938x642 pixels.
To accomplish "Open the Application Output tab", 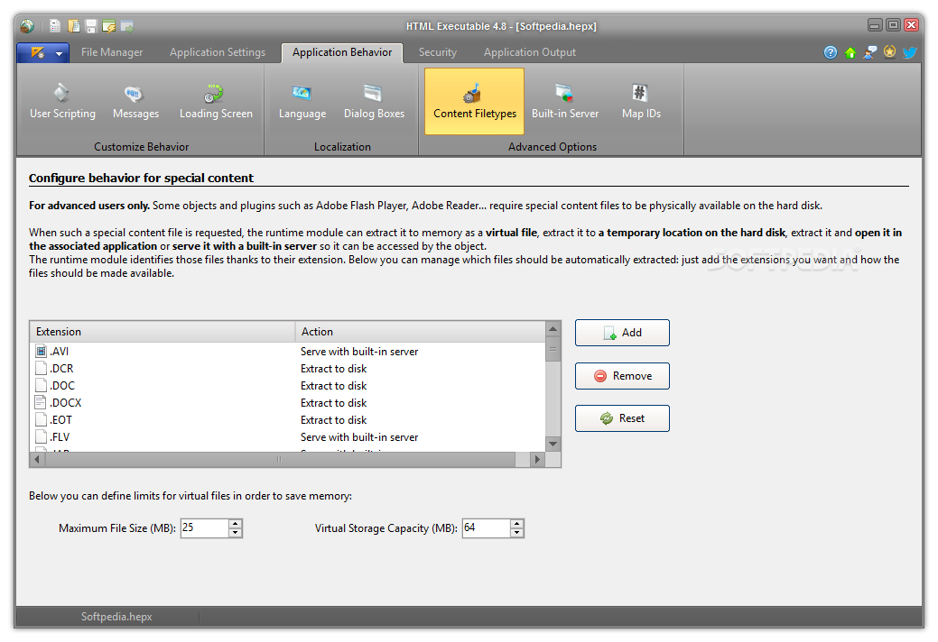I will (x=529, y=52).
